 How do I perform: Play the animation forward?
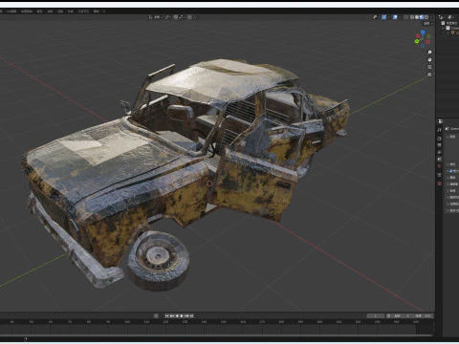[x=182, y=315]
